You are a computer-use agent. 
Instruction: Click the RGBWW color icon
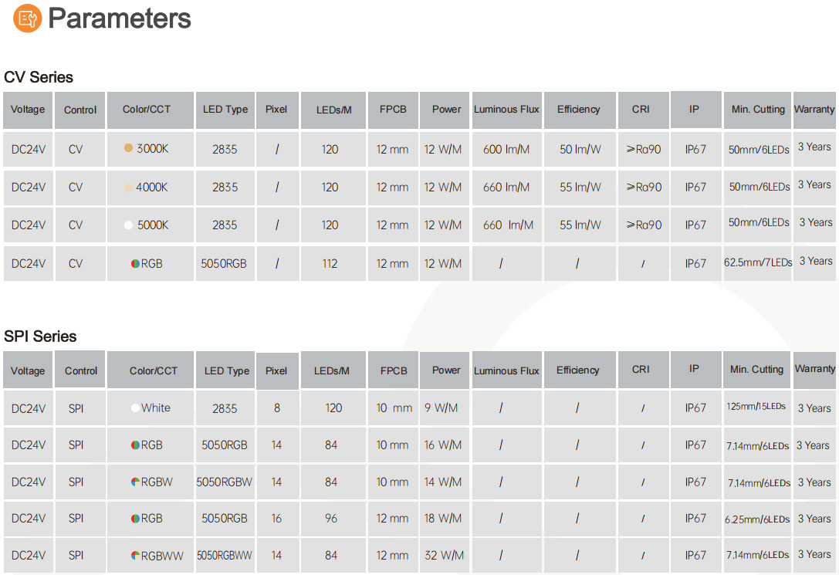135,556
